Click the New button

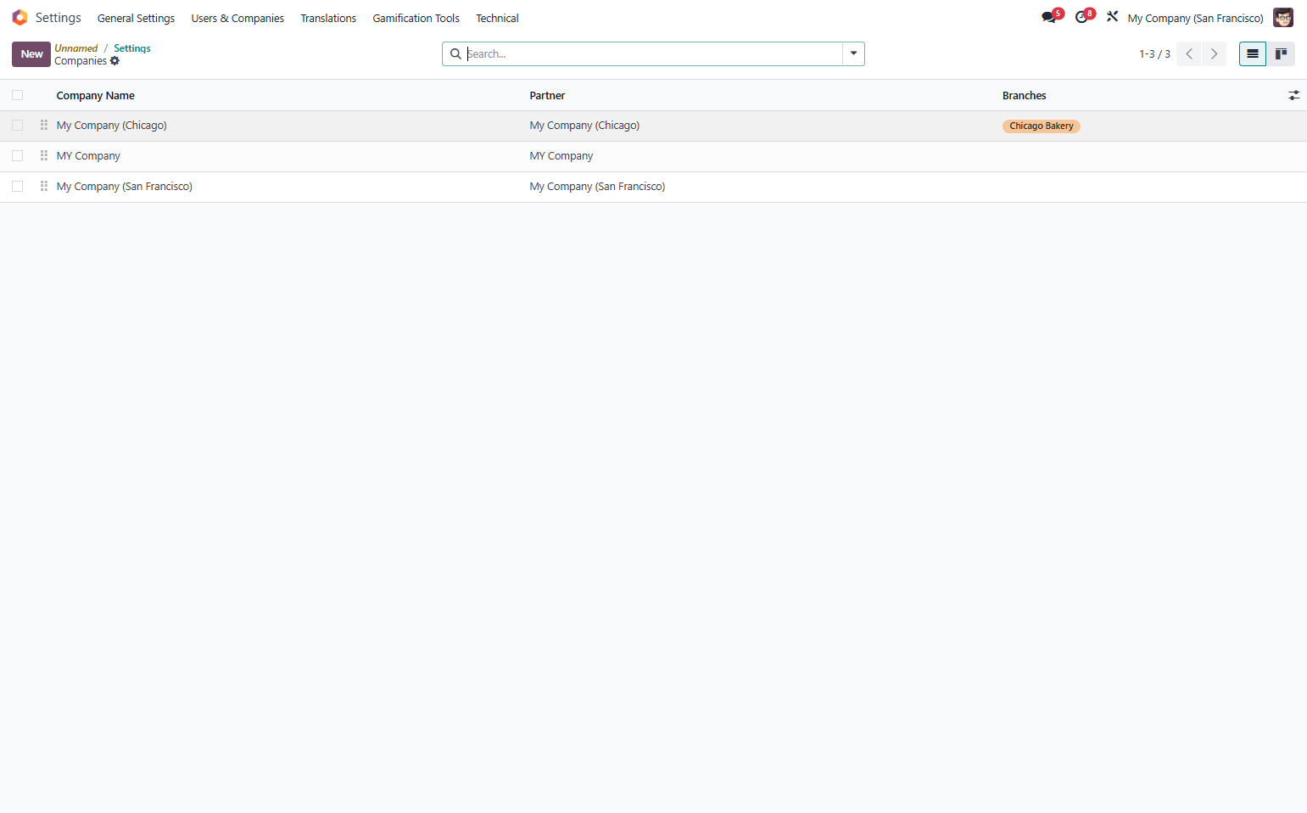[x=31, y=54]
